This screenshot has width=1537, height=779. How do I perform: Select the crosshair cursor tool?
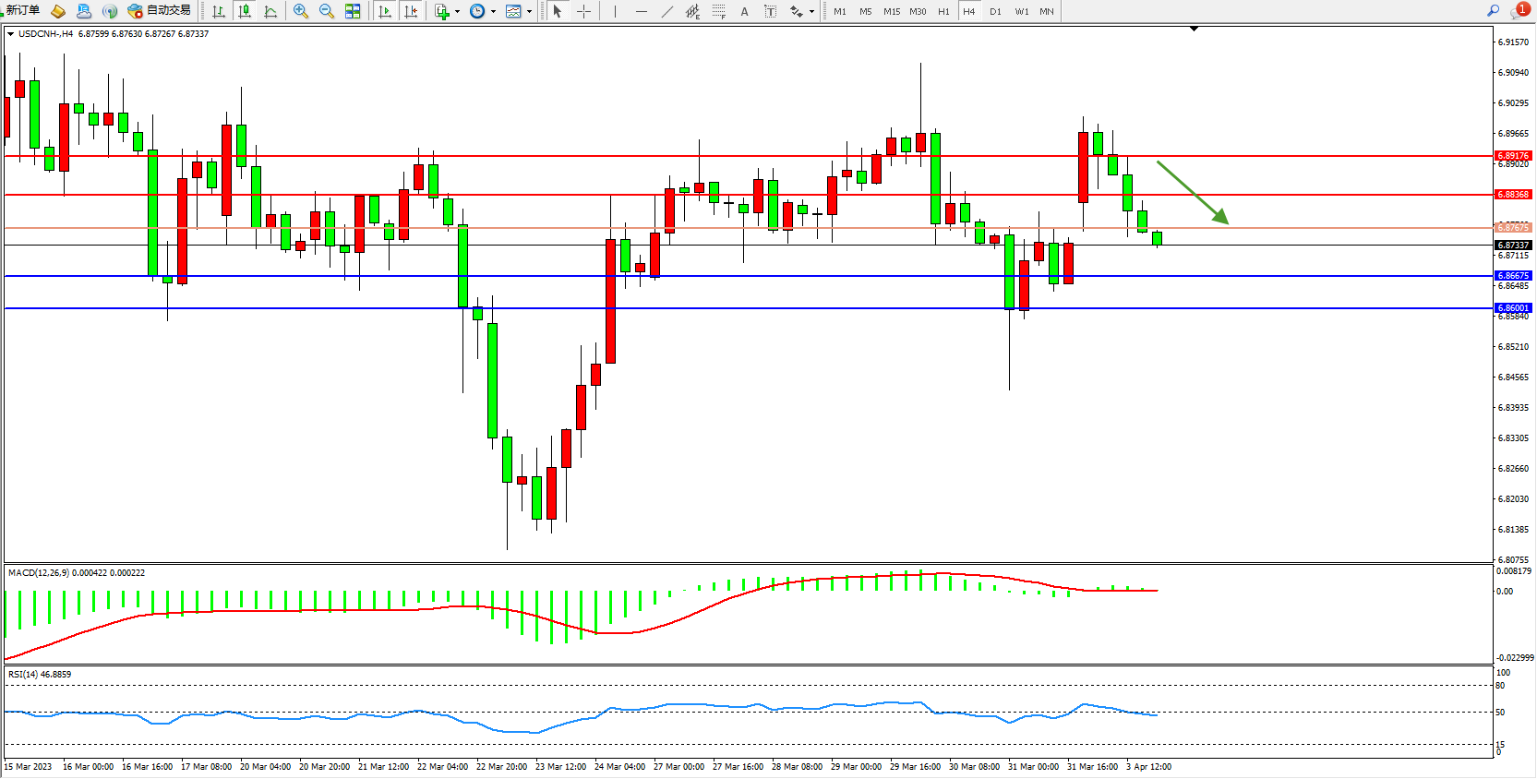(x=583, y=11)
